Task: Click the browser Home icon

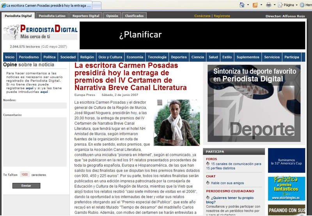Action: [242, 5]
